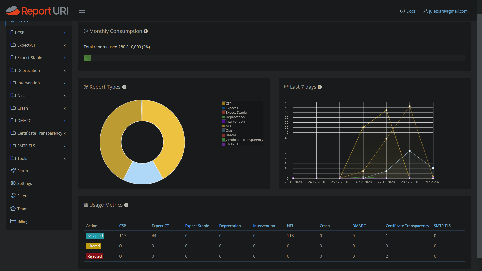
Task: Click the Report Types info icon
Action: click(124, 87)
